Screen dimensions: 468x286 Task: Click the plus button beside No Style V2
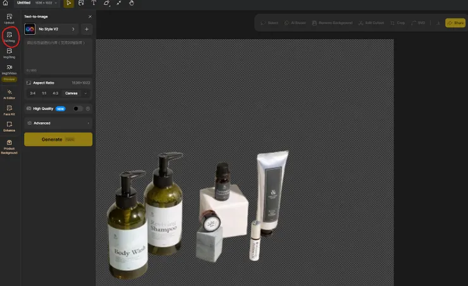pos(87,29)
